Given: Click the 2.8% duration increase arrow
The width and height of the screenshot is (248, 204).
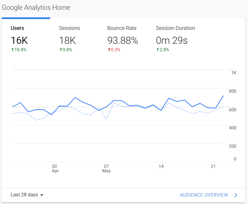Looking at the screenshot, I should 162,49.
